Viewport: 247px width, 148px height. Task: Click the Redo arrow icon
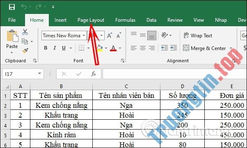point(39,7)
